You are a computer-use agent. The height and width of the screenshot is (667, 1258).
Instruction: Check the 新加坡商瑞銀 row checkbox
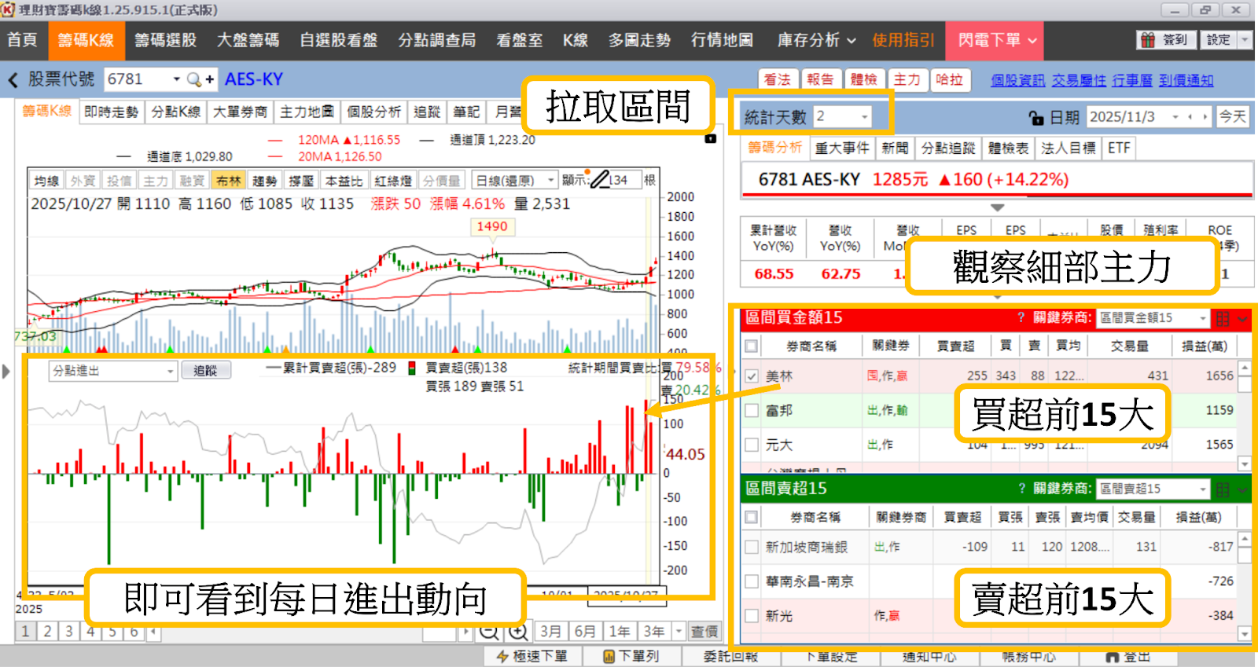752,547
